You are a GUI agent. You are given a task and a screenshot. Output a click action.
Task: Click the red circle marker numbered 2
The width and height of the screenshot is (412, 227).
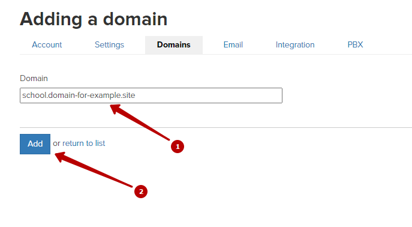(141, 192)
